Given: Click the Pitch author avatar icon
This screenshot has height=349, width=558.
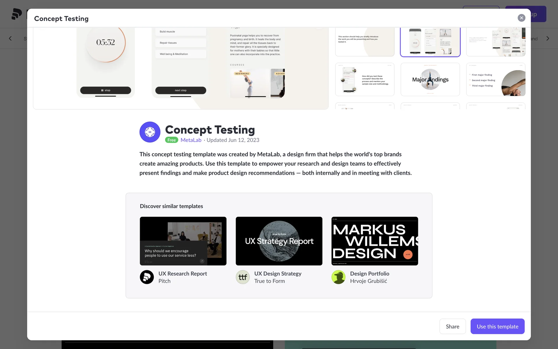Looking at the screenshot, I should (x=147, y=277).
